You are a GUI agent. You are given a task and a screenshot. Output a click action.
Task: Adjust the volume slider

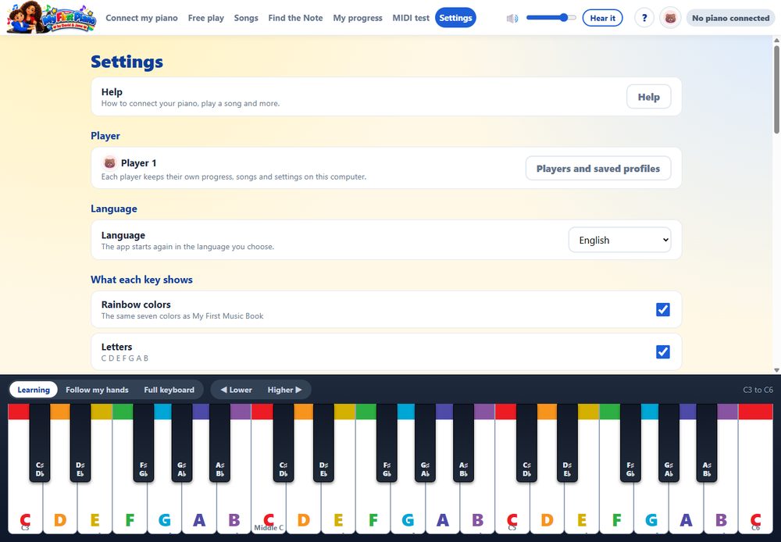[551, 18]
